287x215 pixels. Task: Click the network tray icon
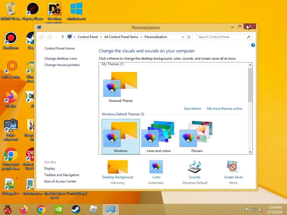[254, 209]
